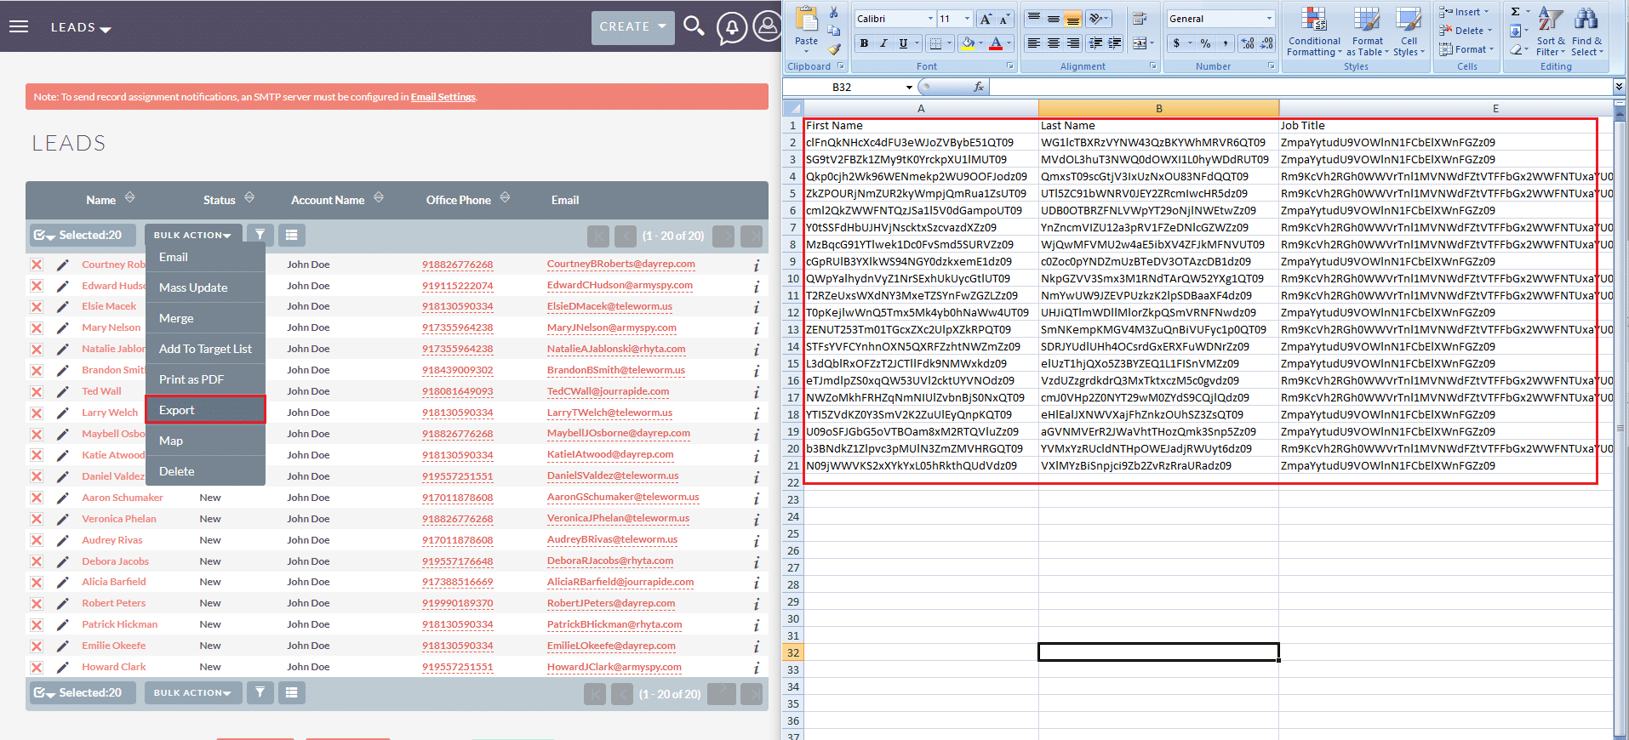Screen dimensions: 1629x740
Task: Open Excel font name Calibri dropdown
Action: pos(929,19)
